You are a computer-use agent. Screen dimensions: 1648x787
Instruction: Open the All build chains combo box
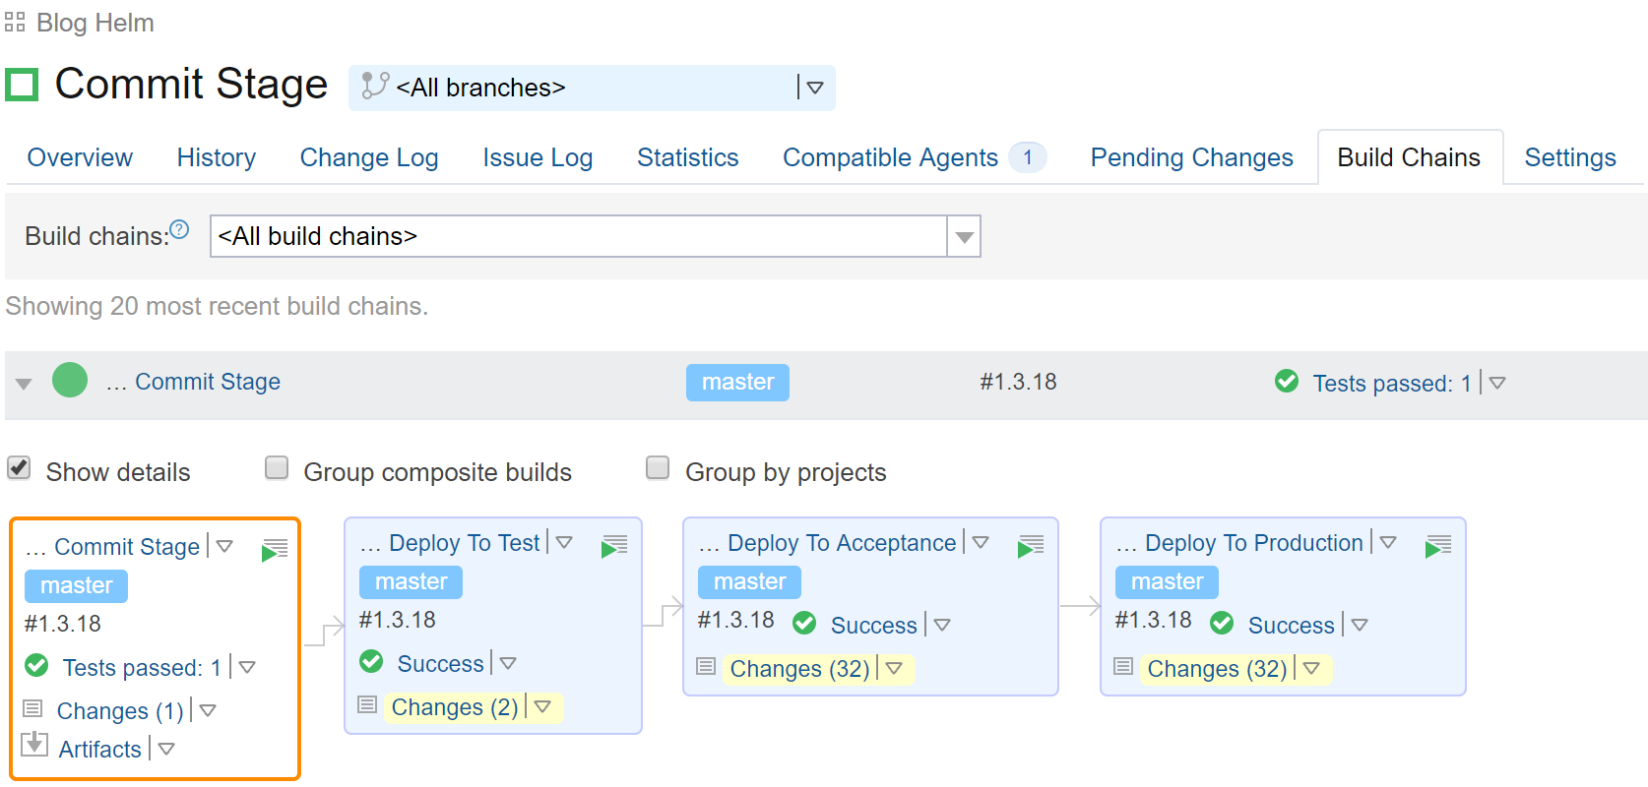tap(595, 236)
